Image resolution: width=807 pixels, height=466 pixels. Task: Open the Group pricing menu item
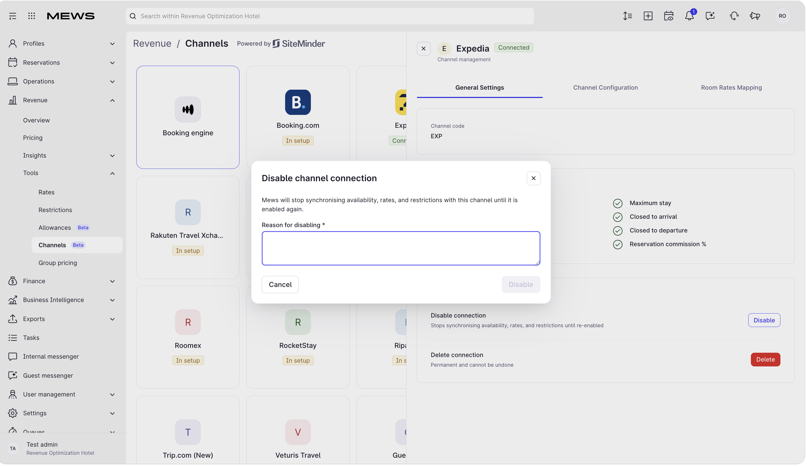(x=58, y=263)
